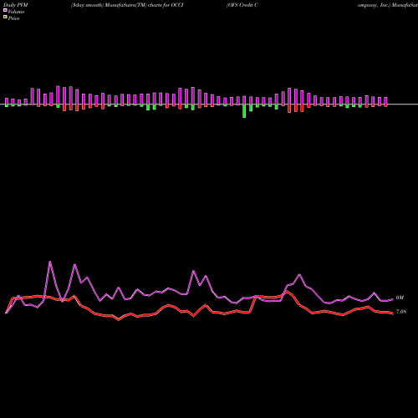This screenshot has height=418, width=418.
Task: Click the tallest green downward volume bar
Action: (x=244, y=111)
